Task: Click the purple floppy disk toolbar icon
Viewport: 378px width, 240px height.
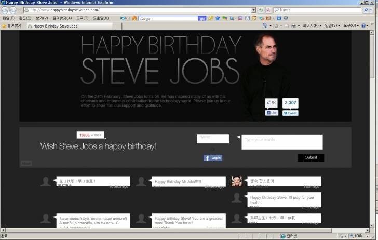Action: [240, 18]
